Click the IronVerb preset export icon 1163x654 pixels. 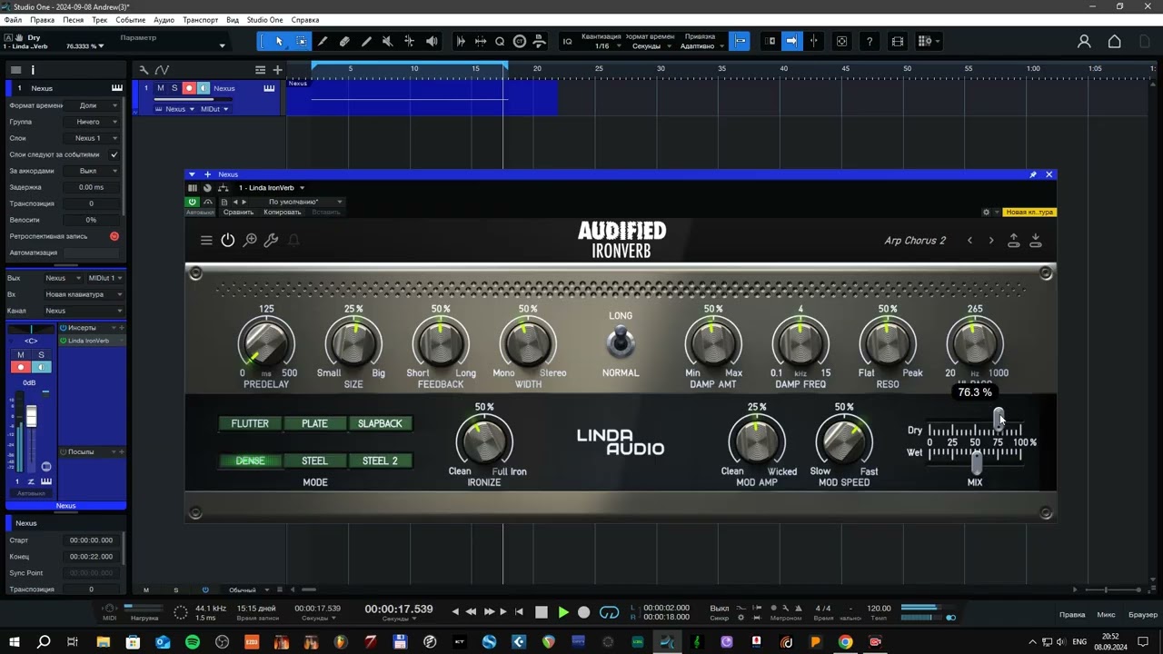coord(1014,241)
